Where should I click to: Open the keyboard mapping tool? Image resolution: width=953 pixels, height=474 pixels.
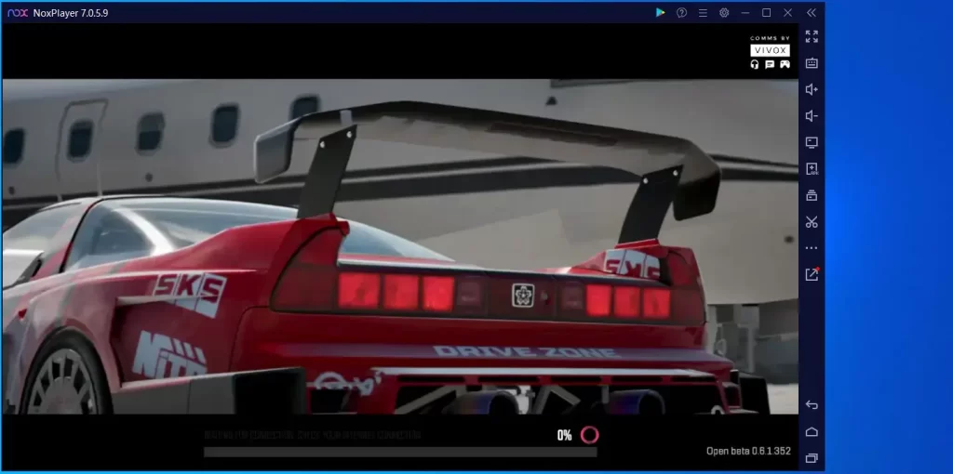[x=812, y=63]
